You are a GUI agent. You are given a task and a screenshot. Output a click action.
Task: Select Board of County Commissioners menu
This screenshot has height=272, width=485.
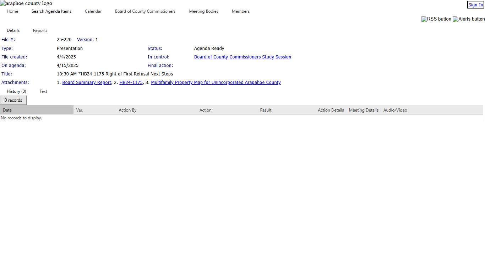(x=145, y=11)
